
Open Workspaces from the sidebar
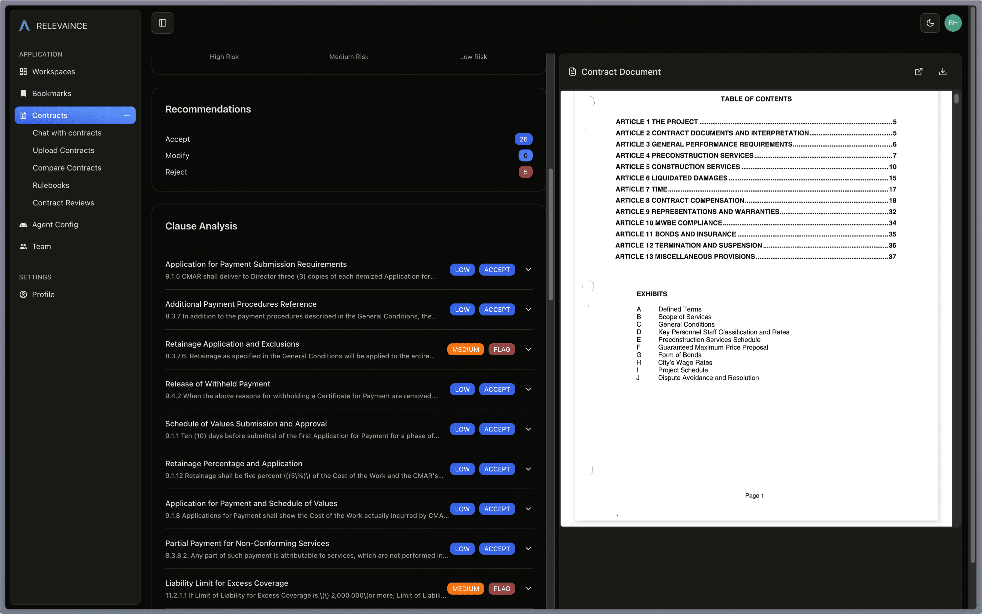(53, 72)
